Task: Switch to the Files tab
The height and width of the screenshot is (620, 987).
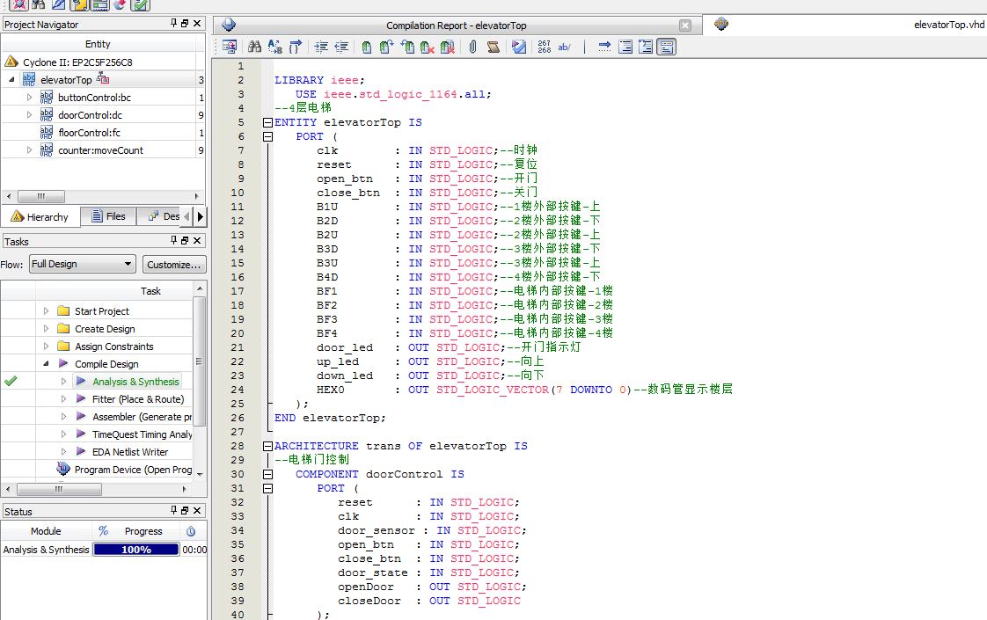Action: coord(106,216)
